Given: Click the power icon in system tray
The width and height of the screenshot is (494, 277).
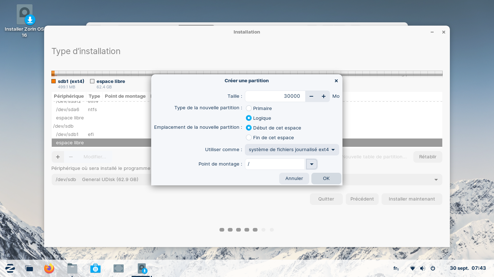Looking at the screenshot, I should click(x=433, y=268).
